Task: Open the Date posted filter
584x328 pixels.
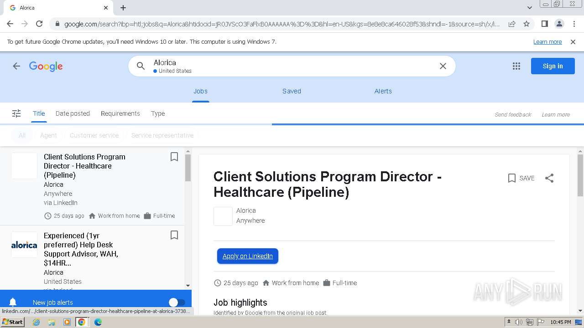Action: coord(73,113)
